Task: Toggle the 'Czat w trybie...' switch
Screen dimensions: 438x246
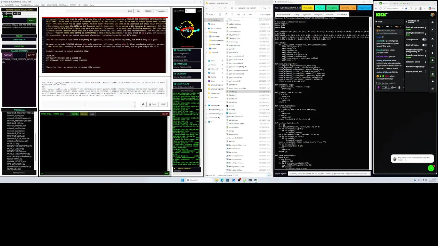Action: tap(424, 45)
